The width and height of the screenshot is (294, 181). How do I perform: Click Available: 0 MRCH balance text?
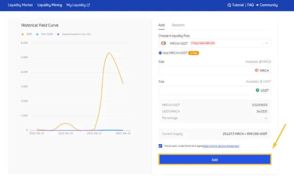258,62
